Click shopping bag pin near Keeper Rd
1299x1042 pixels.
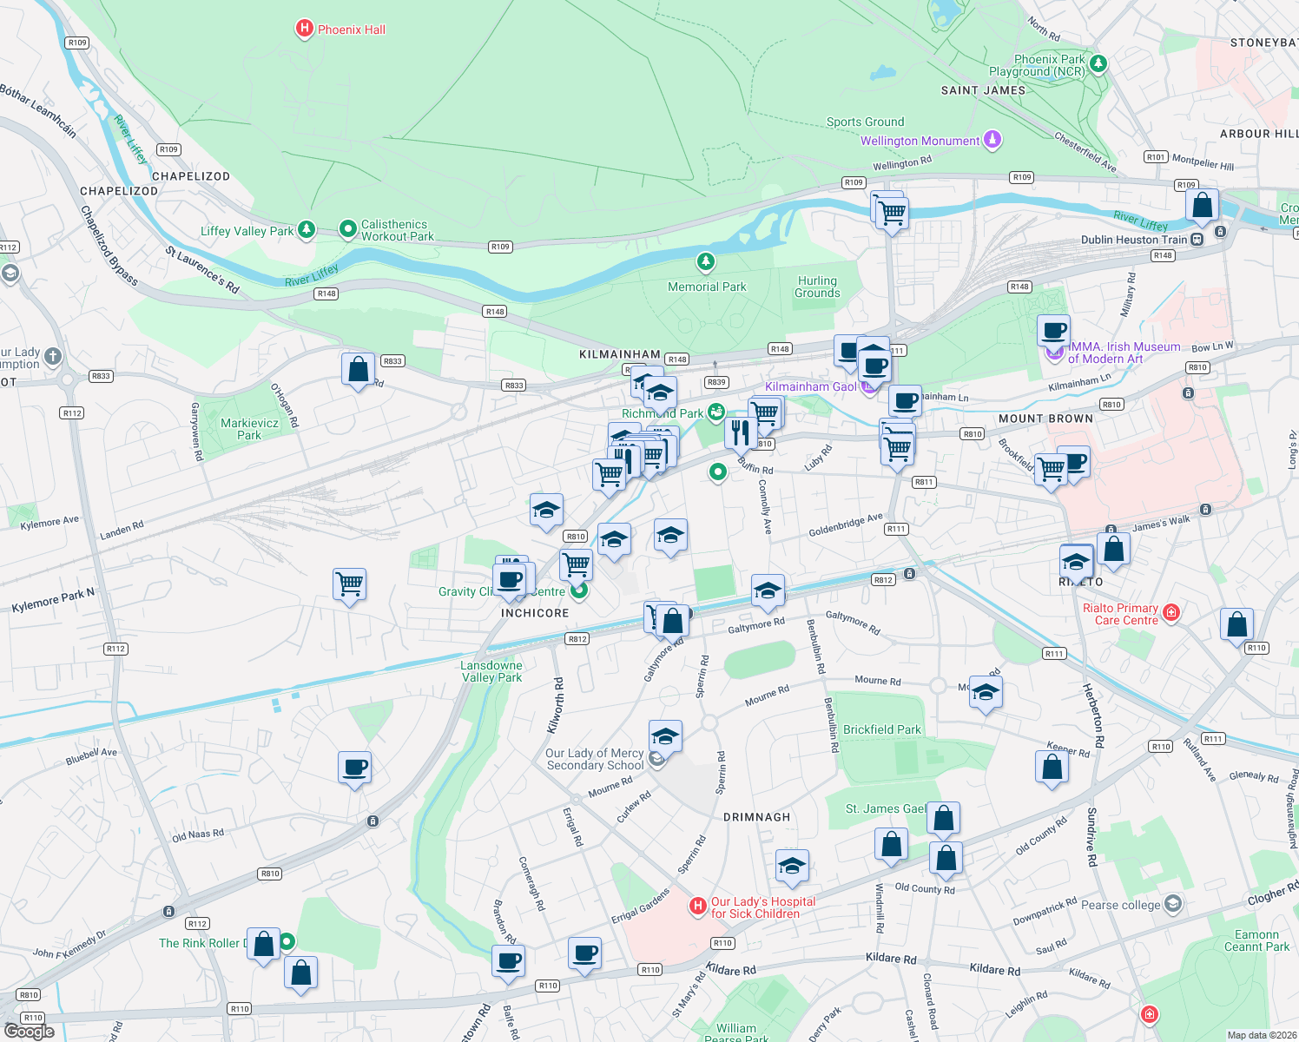pos(1052,768)
